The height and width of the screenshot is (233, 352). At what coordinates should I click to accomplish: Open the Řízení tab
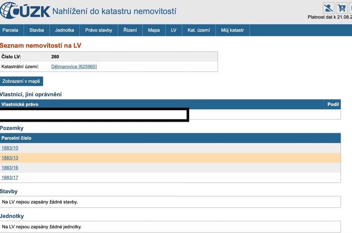pos(130,30)
